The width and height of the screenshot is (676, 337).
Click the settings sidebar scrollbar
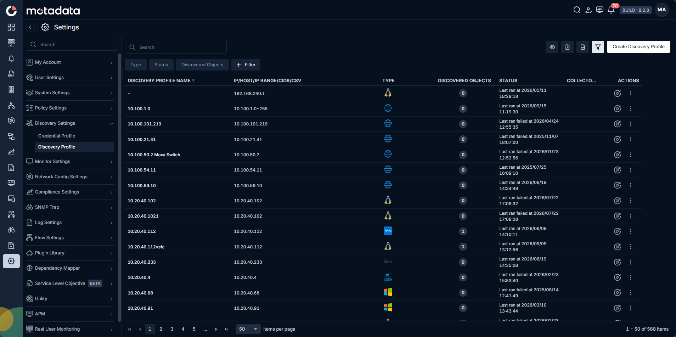[x=119, y=188]
